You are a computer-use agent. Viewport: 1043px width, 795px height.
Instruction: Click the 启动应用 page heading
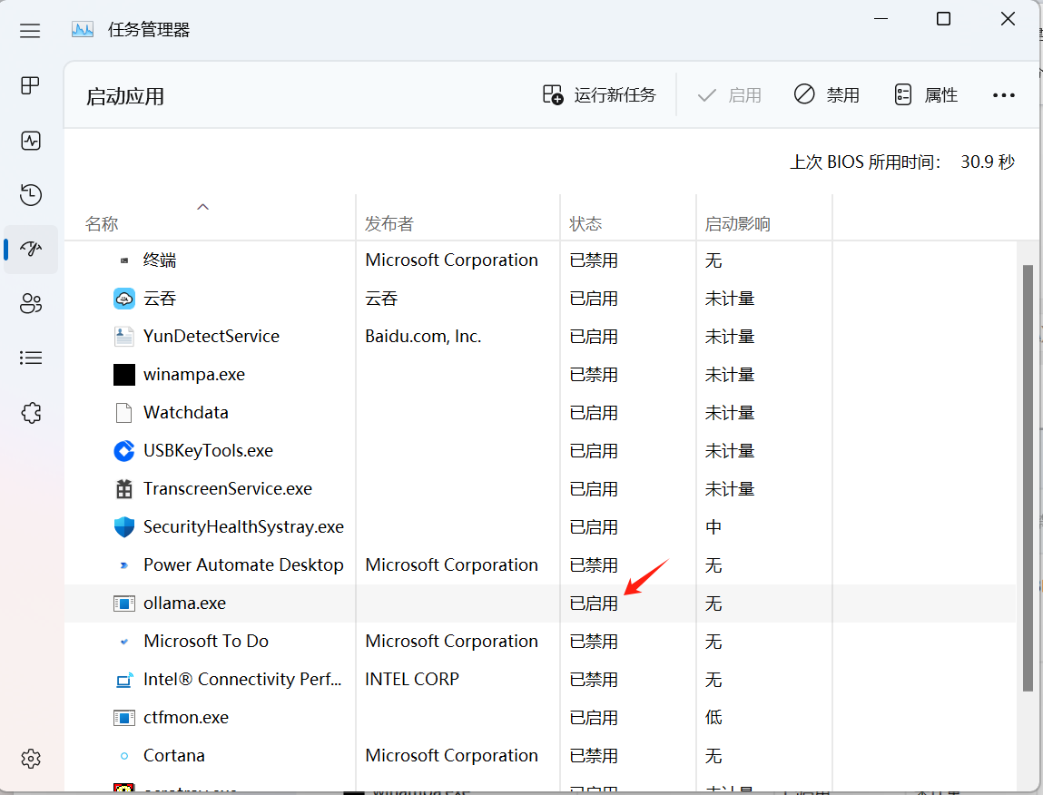tap(125, 96)
